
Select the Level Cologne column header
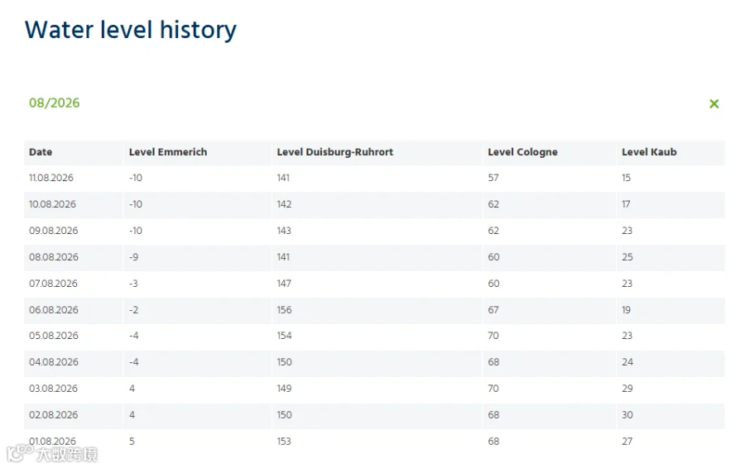tap(522, 152)
